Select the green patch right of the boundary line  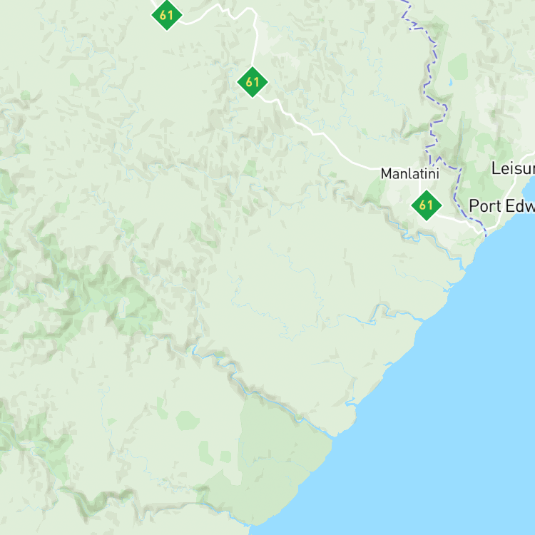click(x=457, y=66)
